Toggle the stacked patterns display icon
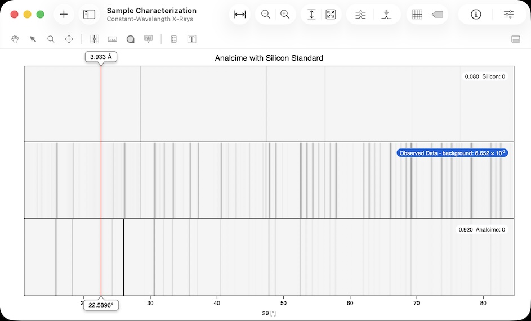This screenshot has height=321, width=531. 361,15
